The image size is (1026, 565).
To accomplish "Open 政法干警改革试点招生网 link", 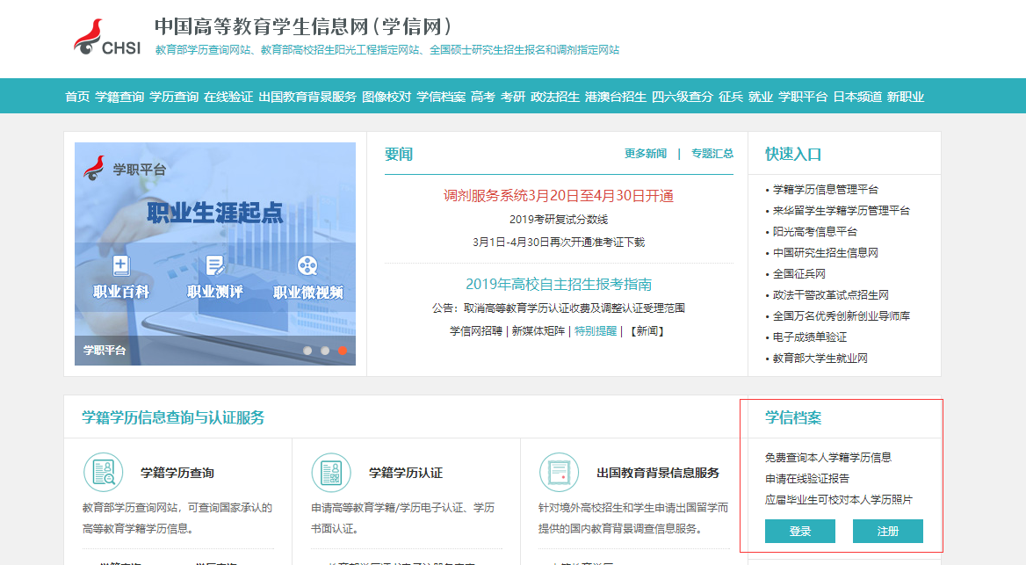I will (830, 294).
